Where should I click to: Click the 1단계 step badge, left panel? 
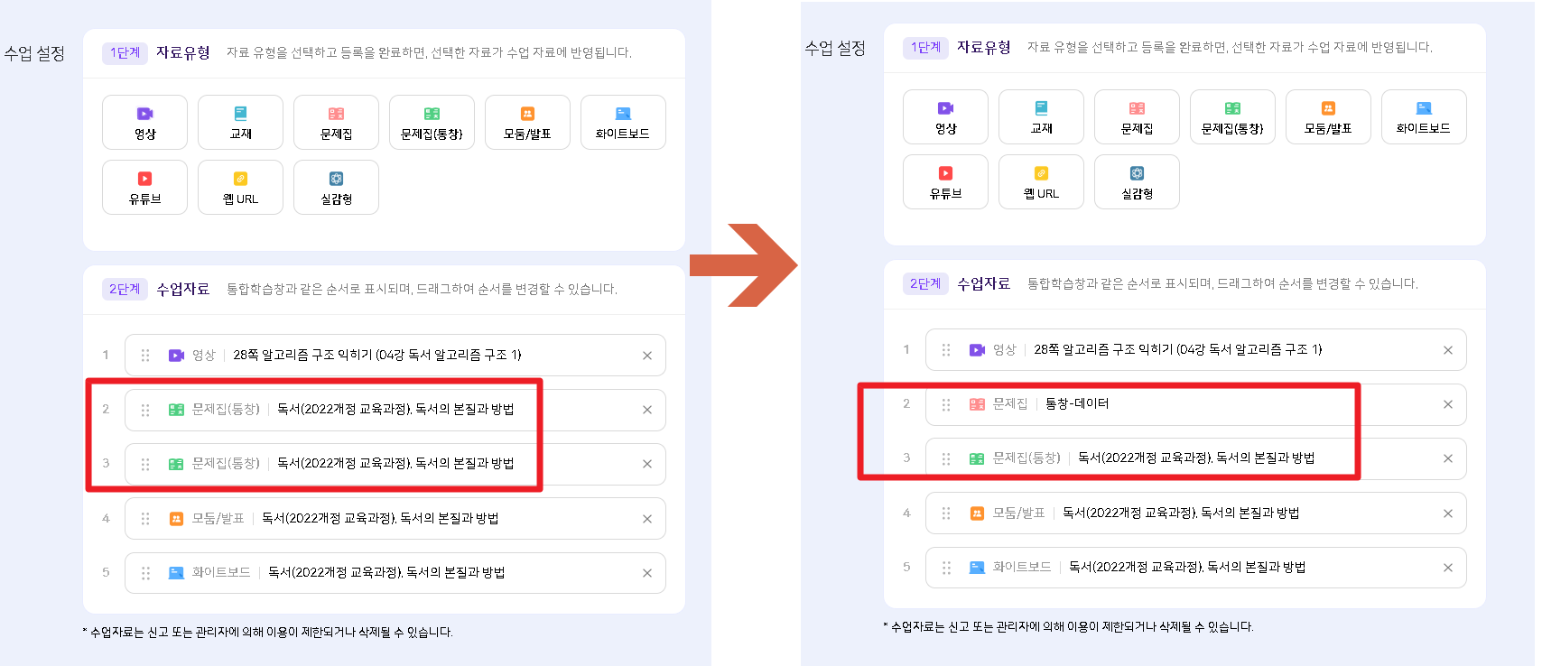tap(125, 52)
